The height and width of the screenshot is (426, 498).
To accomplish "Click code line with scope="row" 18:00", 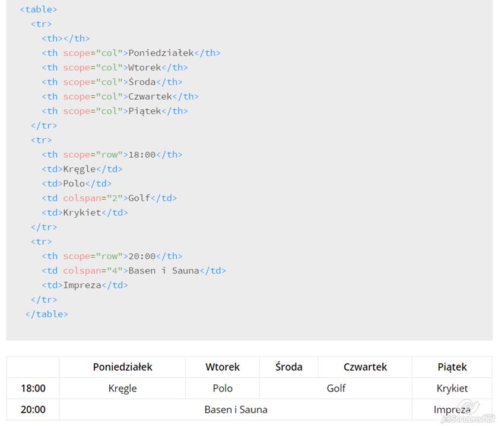I will tap(112, 155).
